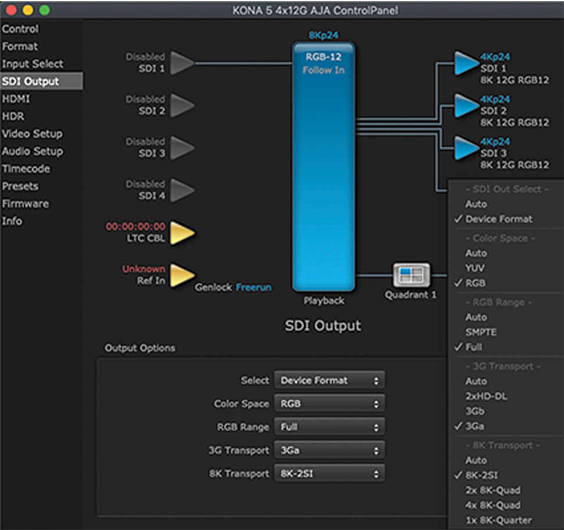564x530 pixels.
Task: Click the 4Kp24 label beside SDI 1 output
Action: coord(495,57)
